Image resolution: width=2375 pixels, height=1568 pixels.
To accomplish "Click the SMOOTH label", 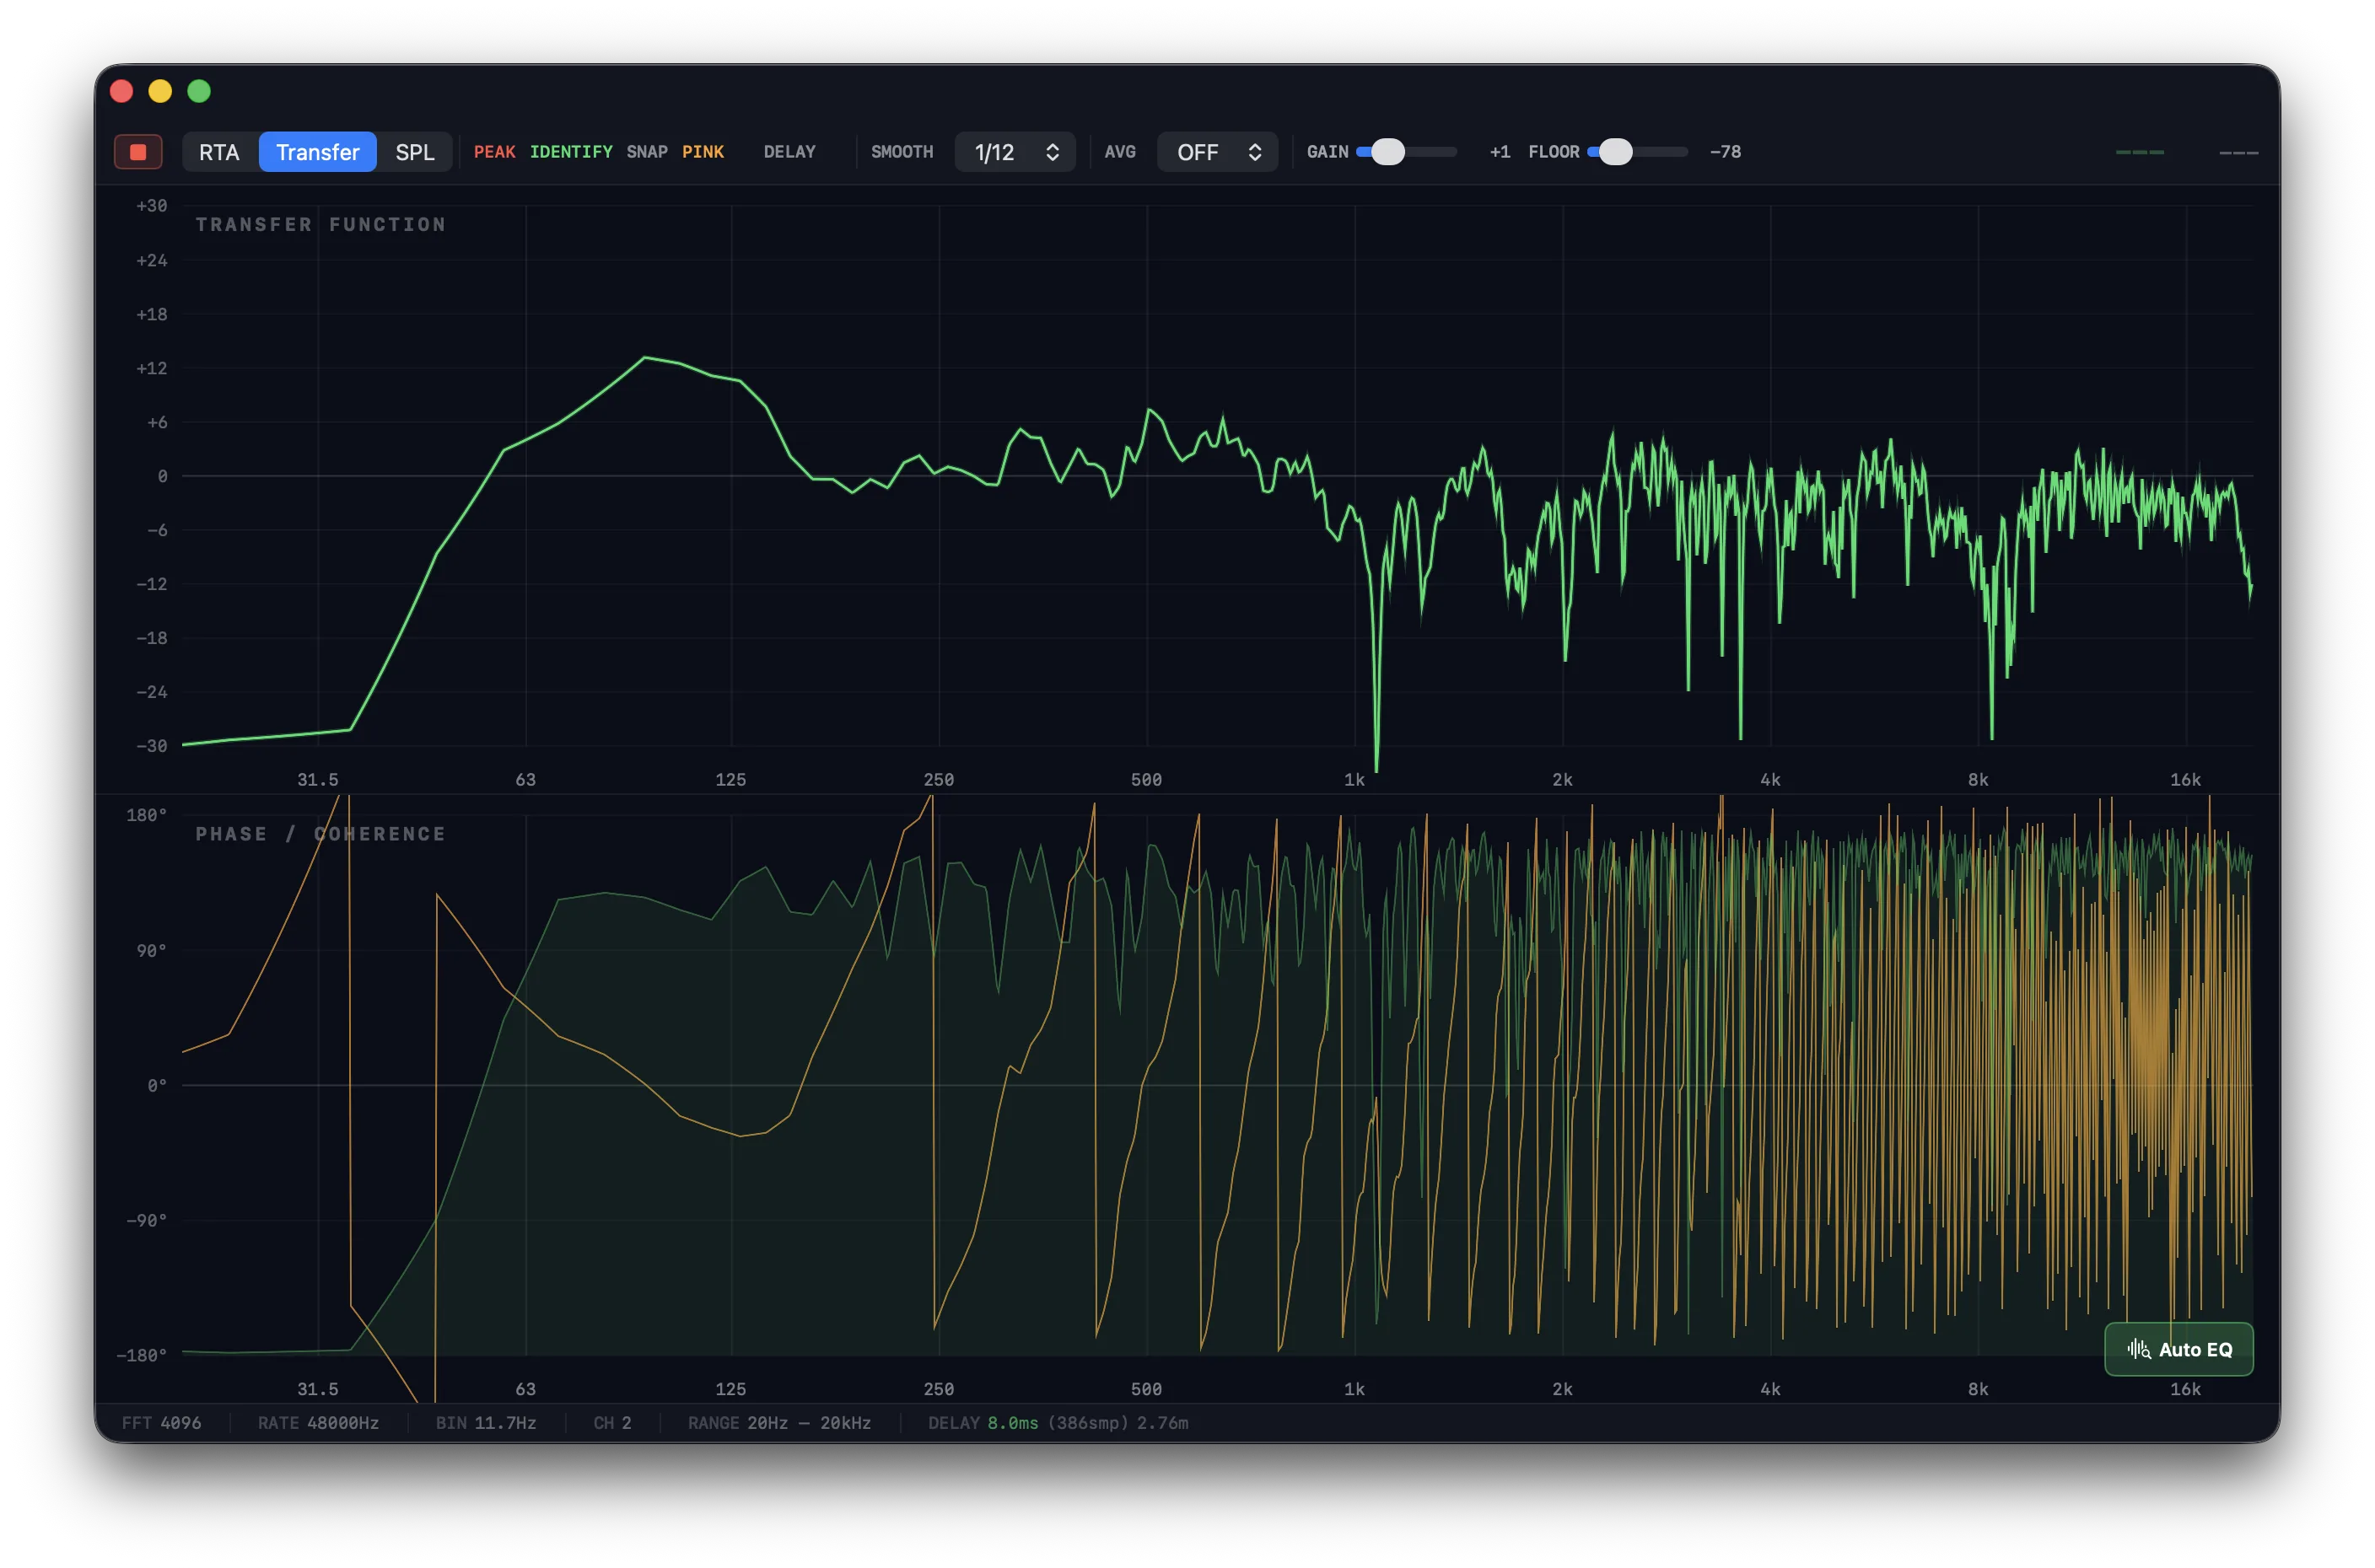I will click(902, 152).
